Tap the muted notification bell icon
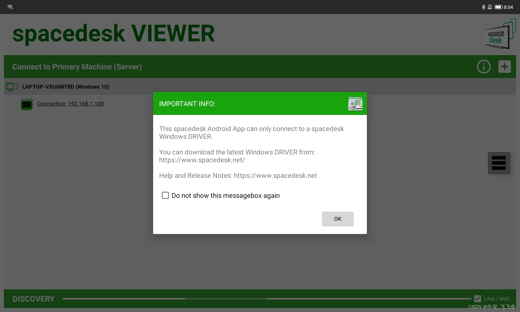520x312 pixels. (x=490, y=7)
